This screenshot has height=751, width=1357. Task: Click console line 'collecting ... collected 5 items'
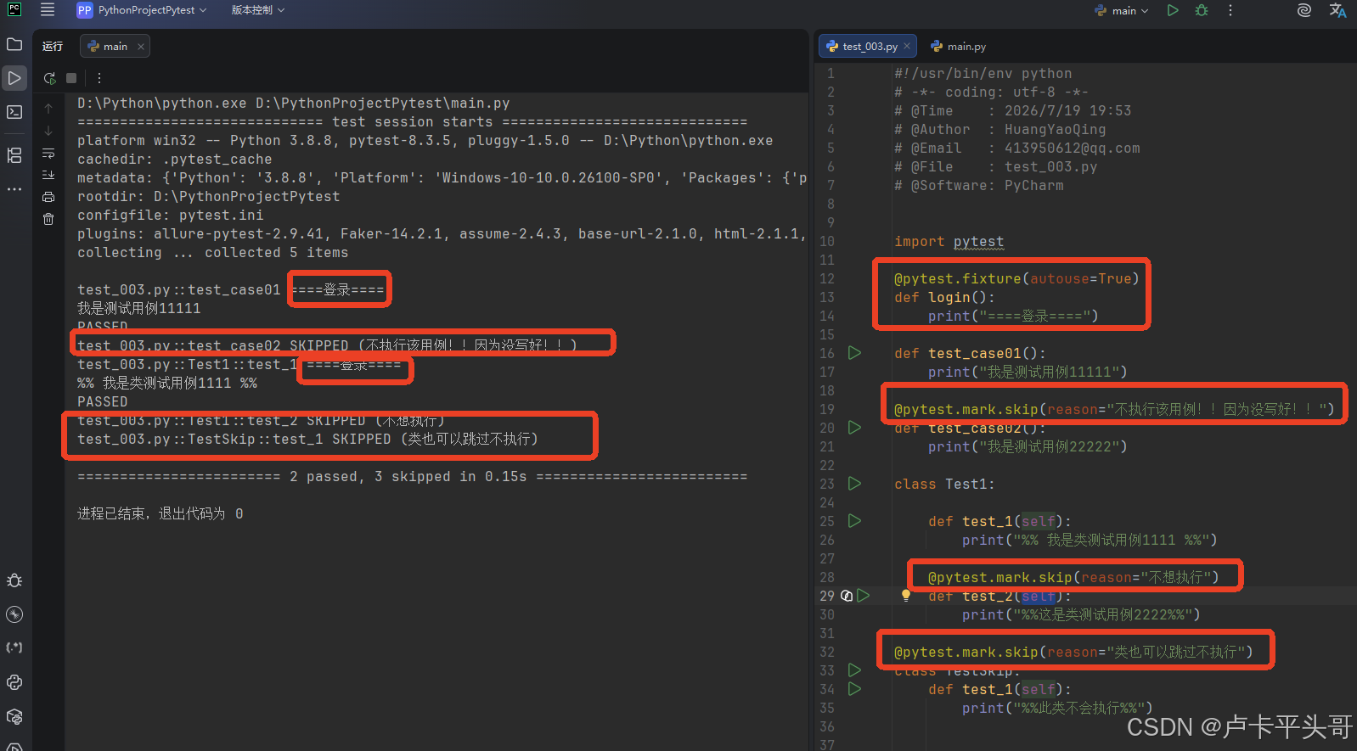click(x=212, y=253)
